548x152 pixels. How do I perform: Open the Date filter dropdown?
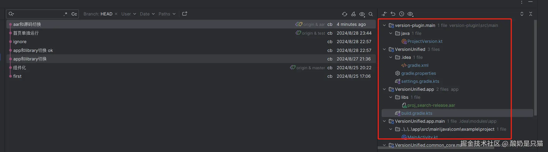tap(147, 14)
